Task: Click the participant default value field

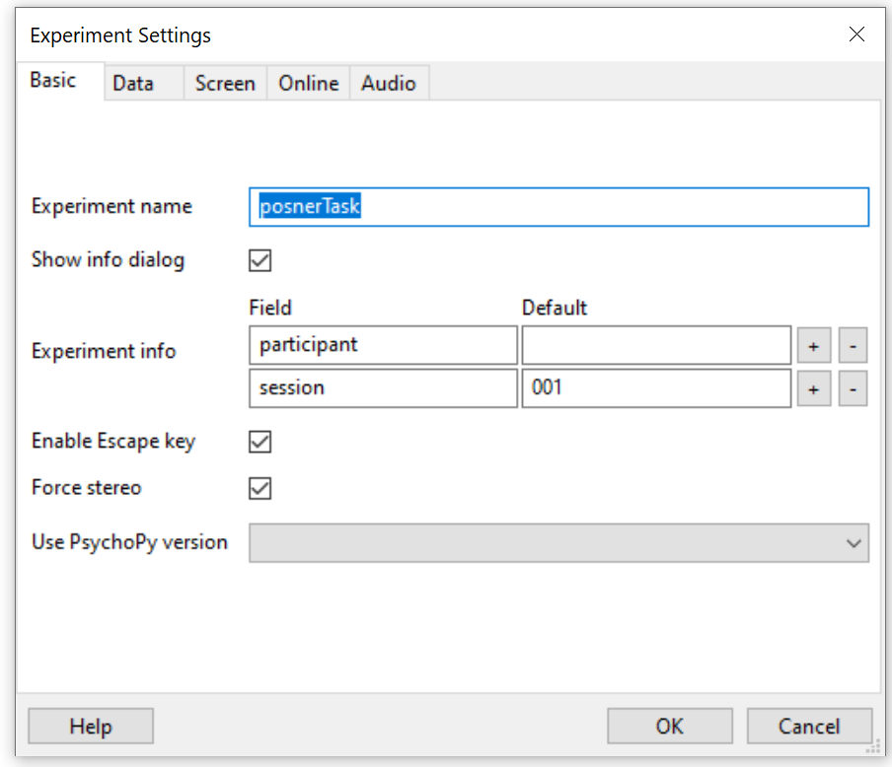Action: click(656, 346)
